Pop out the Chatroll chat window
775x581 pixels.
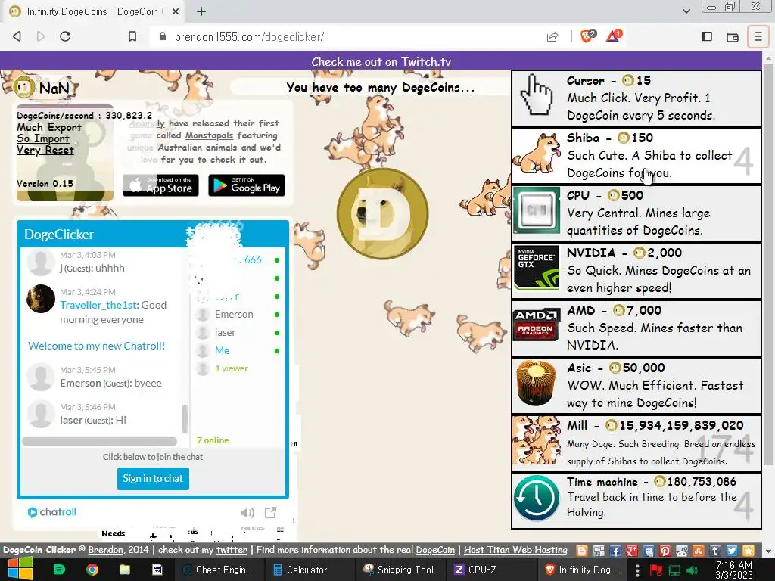point(270,512)
